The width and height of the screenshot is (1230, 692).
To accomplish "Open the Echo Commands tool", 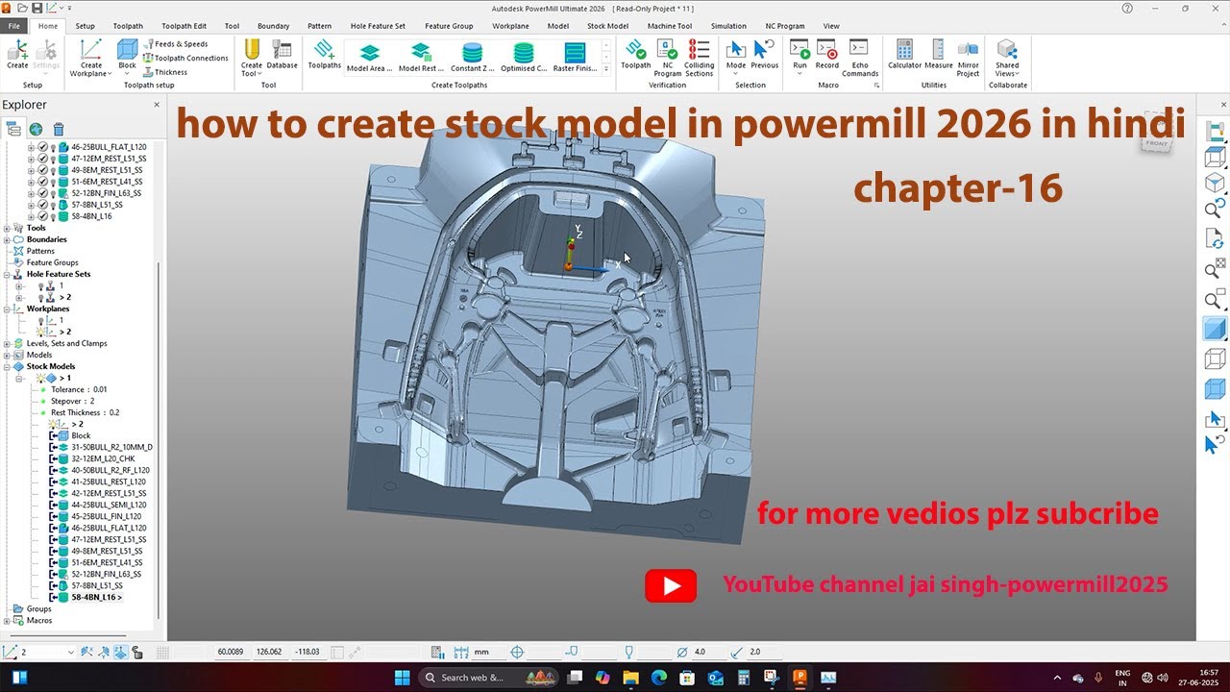I will (860, 58).
